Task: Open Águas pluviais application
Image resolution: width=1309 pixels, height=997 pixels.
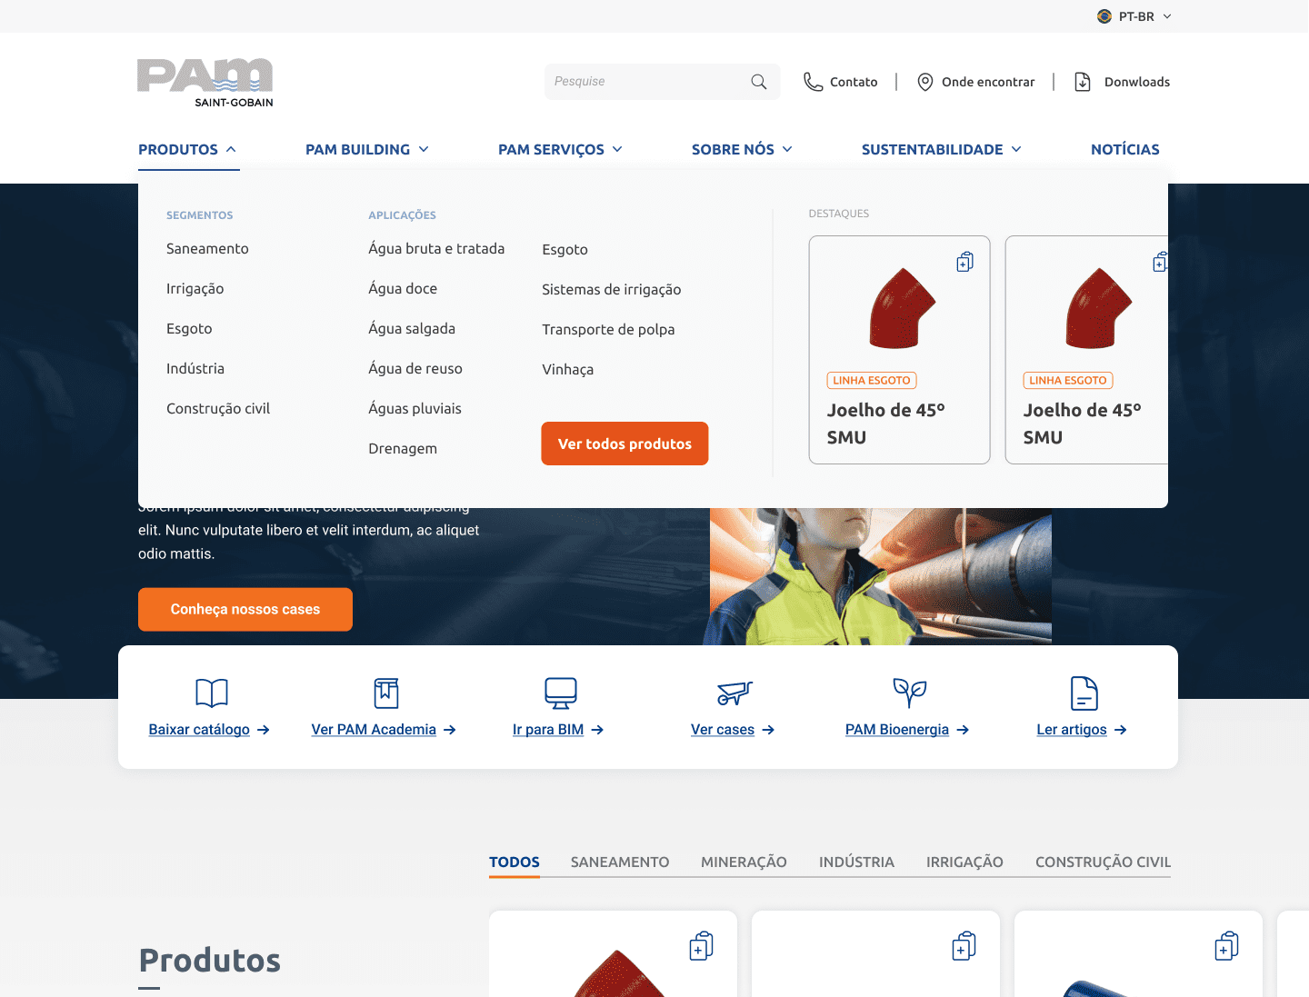Action: click(415, 408)
